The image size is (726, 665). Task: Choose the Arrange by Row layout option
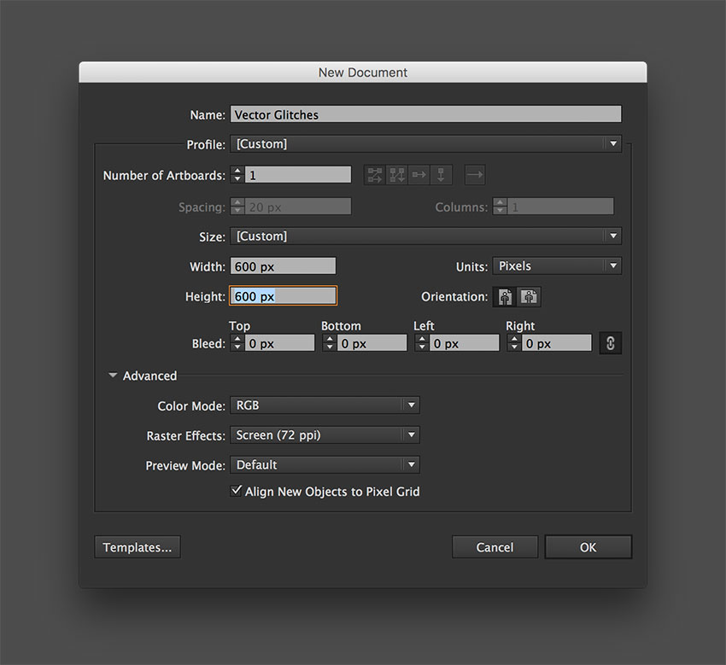coord(419,174)
